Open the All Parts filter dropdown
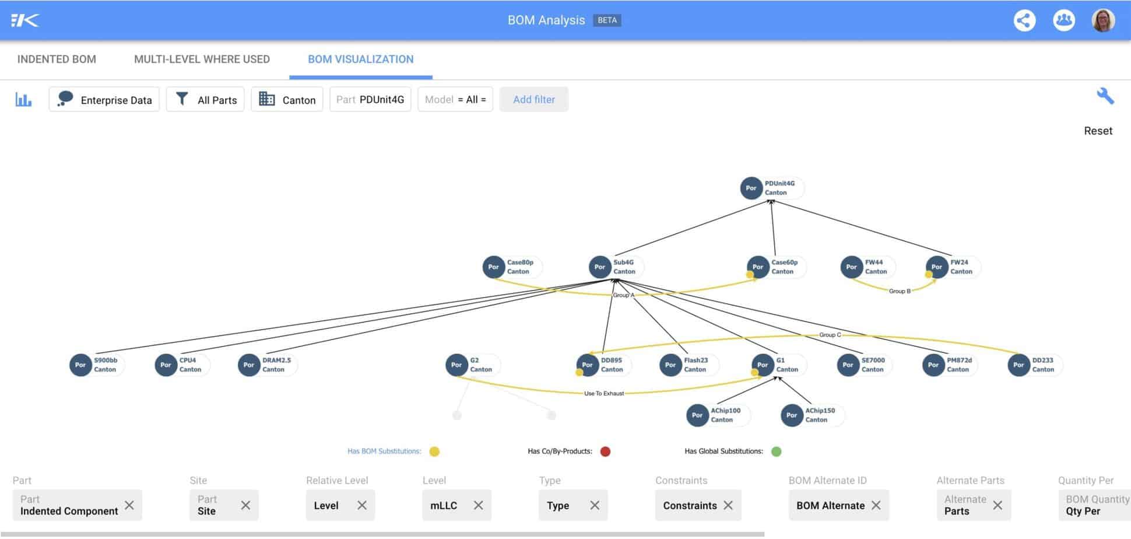The height and width of the screenshot is (539, 1131). tap(205, 100)
